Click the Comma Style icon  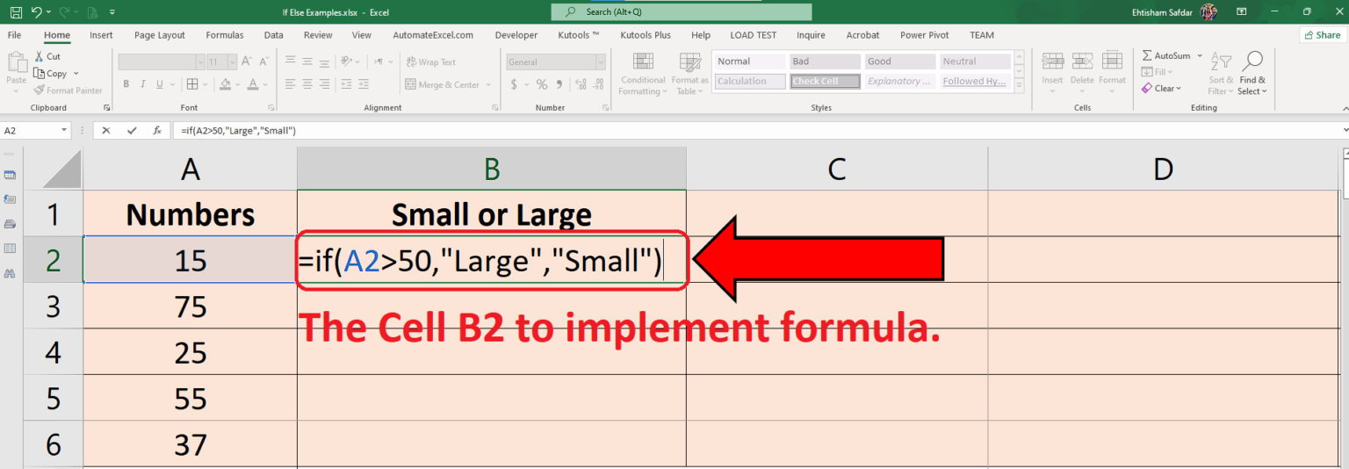(559, 84)
